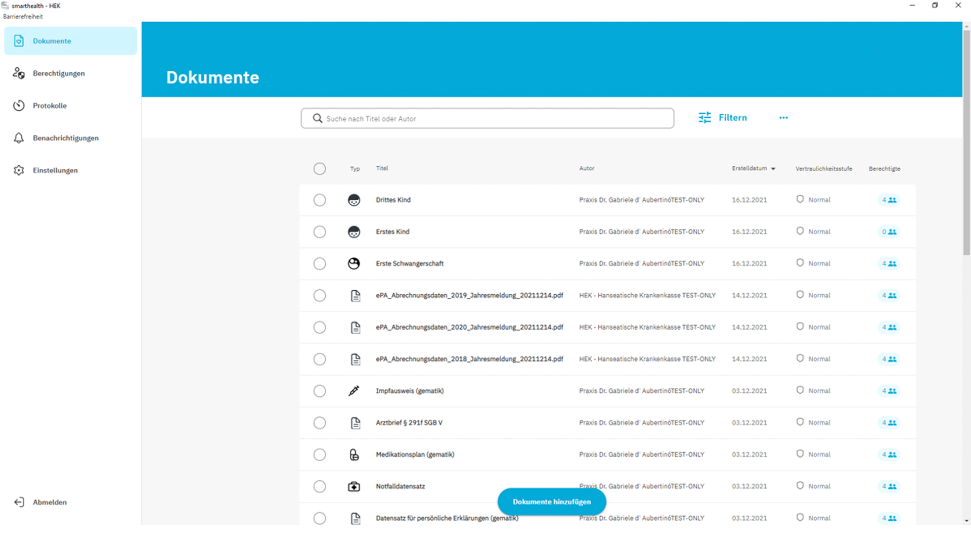This screenshot has height=546, width=971.
Task: Click the Medikationsplan pill bottle icon
Action: click(x=354, y=454)
